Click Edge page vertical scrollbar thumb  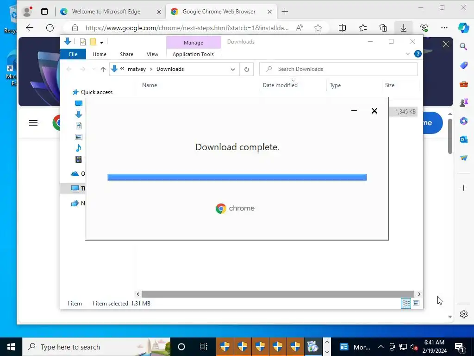click(450, 136)
